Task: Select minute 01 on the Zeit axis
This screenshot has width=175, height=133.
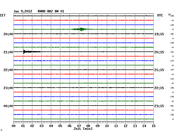Action: click(23, 126)
